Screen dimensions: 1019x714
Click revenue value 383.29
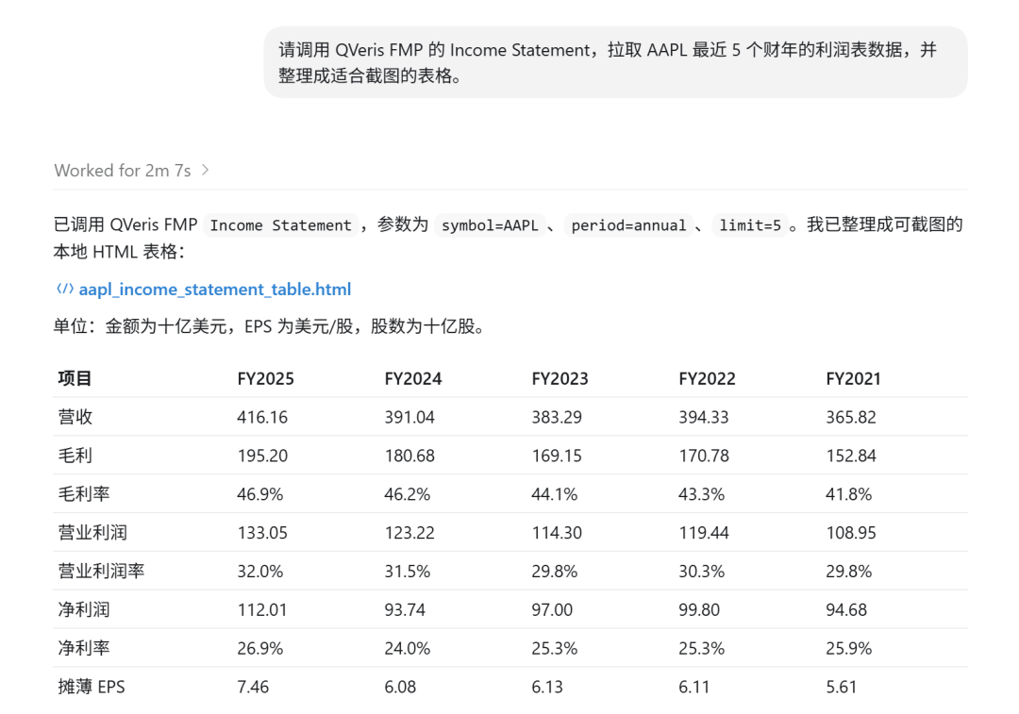[x=557, y=417]
